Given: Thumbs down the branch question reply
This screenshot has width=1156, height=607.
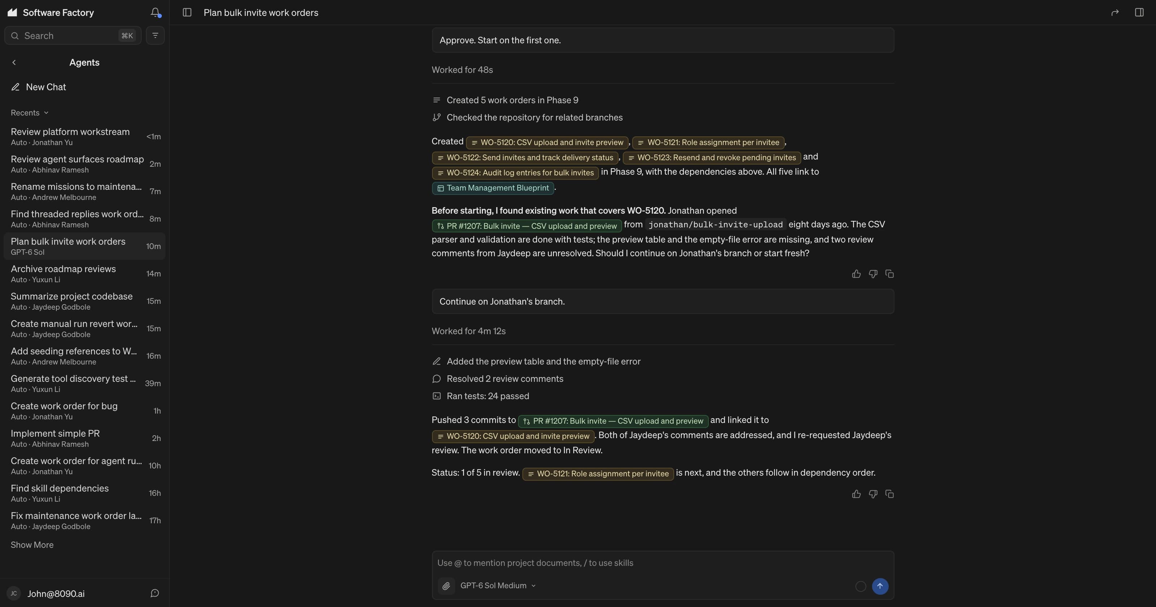Looking at the screenshot, I should click(x=873, y=274).
